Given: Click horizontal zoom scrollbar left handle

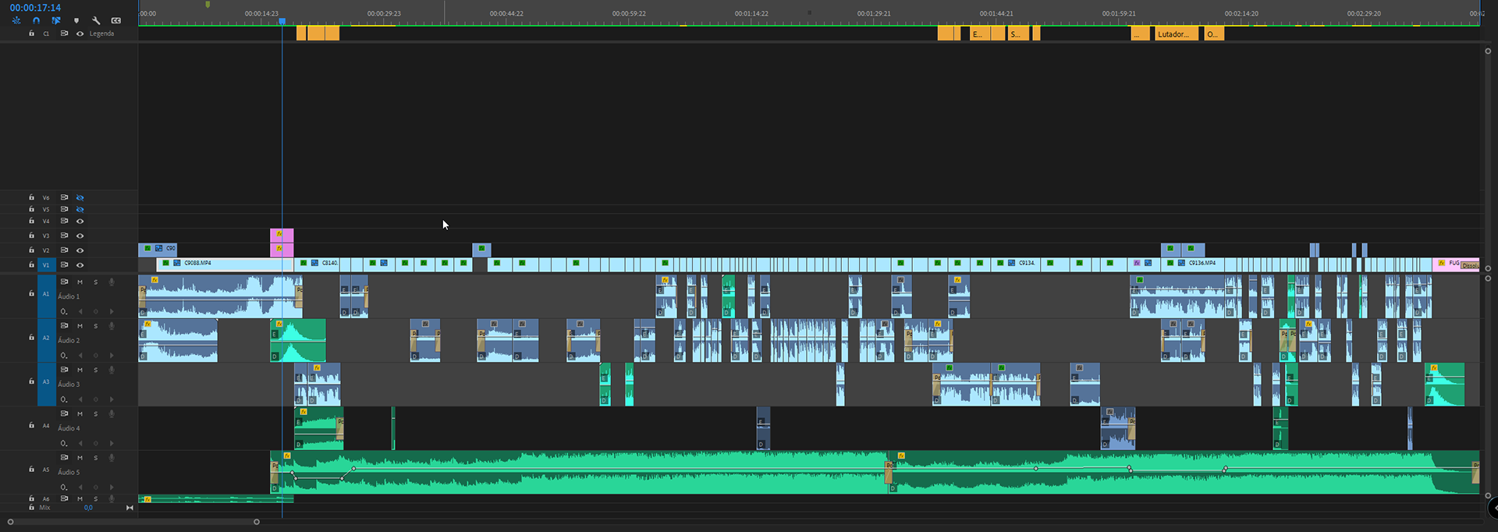Looking at the screenshot, I should (x=10, y=522).
